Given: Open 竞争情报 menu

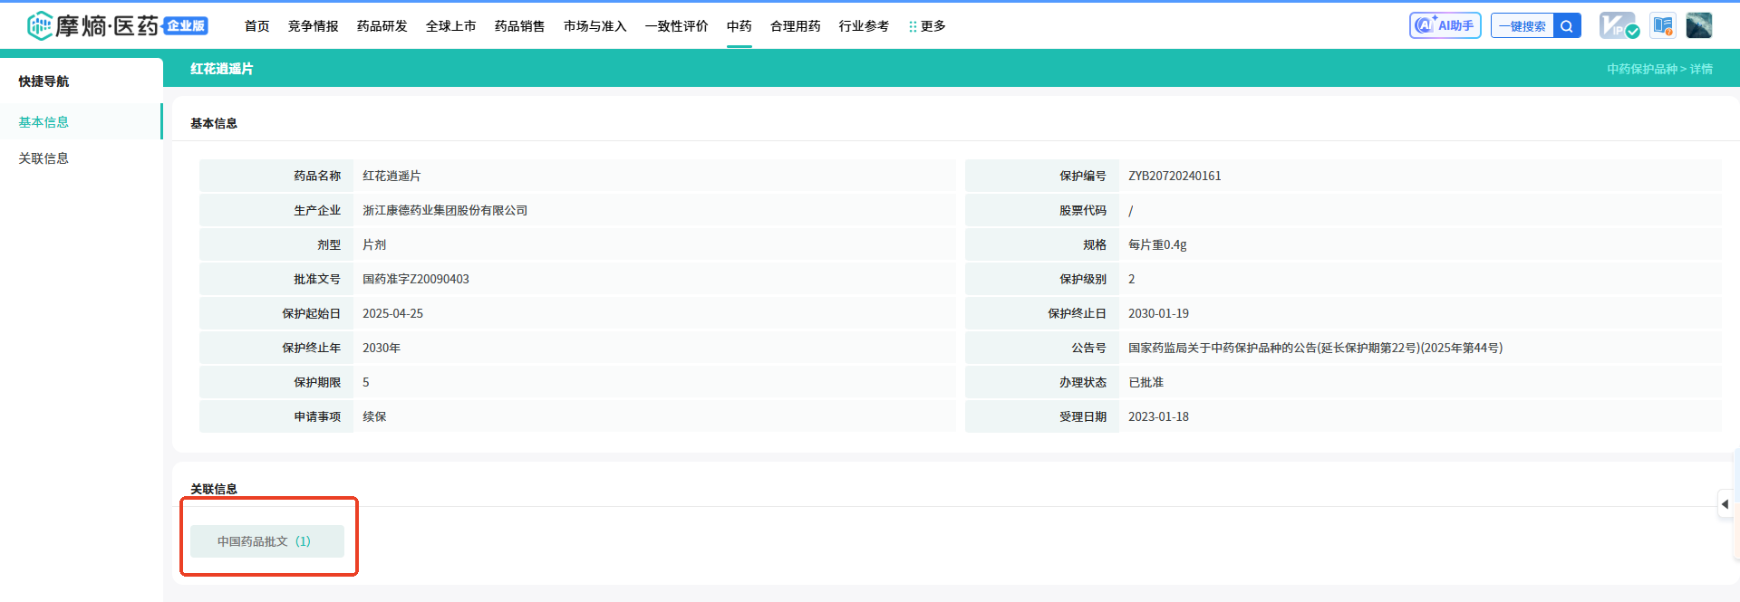Looking at the screenshot, I should (314, 26).
